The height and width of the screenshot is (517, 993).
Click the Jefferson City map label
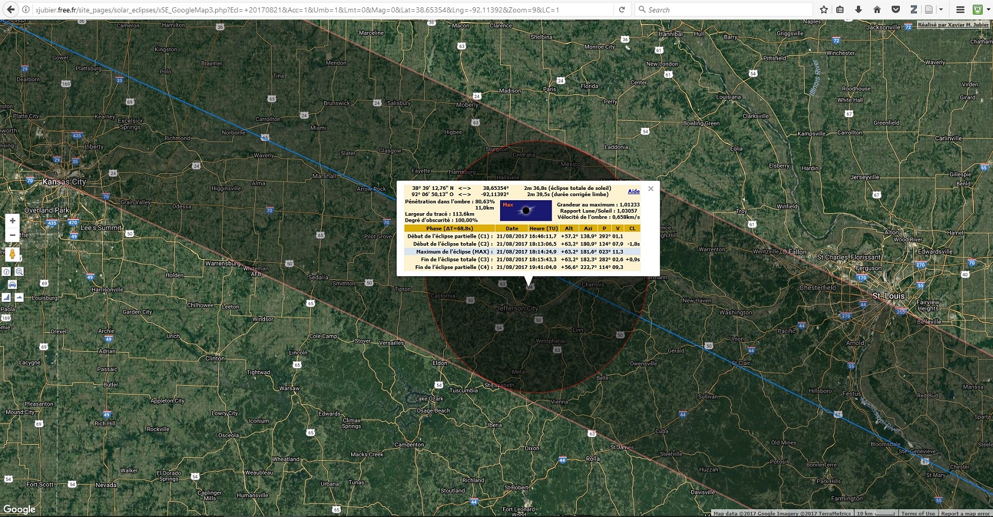(517, 308)
